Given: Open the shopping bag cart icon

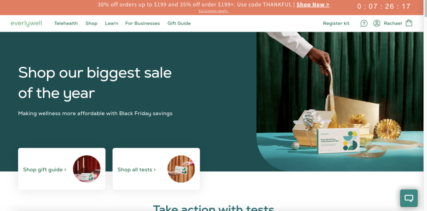Looking at the screenshot, I should 409,23.
